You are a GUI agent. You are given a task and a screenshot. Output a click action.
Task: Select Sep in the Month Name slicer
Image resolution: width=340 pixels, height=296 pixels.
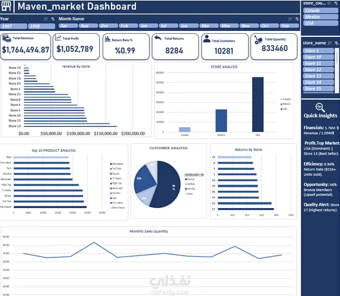tap(289, 26)
